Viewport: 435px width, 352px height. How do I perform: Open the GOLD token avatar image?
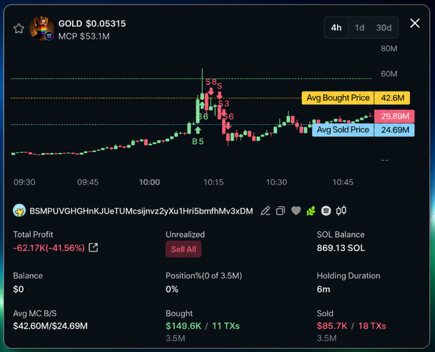pyautogui.click(x=42, y=29)
